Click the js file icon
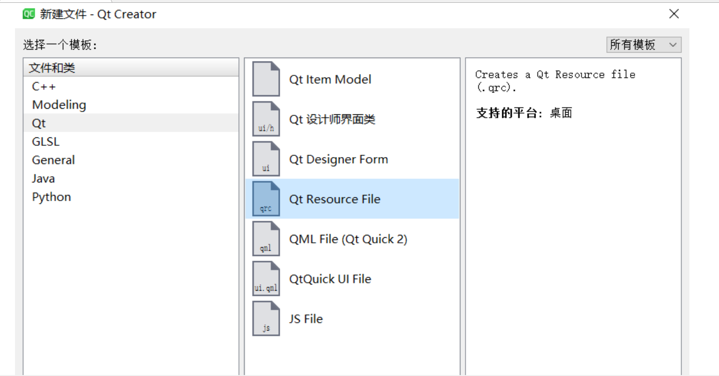This screenshot has height=376, width=719. pyautogui.click(x=266, y=318)
